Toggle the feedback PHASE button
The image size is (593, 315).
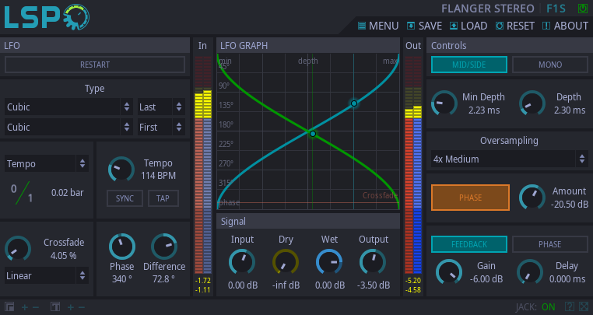click(x=550, y=244)
